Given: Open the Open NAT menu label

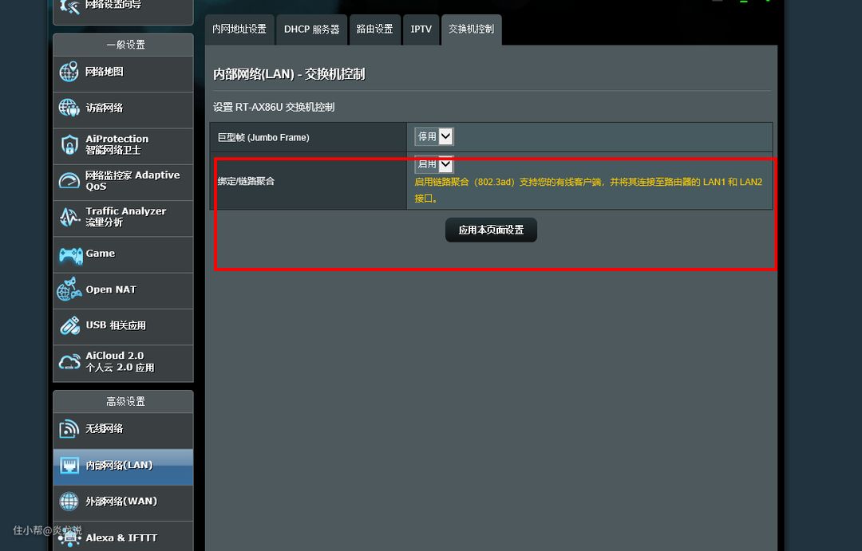Looking at the screenshot, I should [110, 289].
